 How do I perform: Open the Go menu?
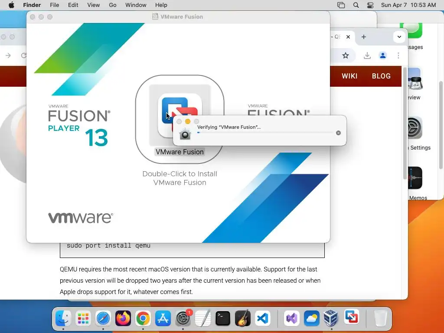coord(112,5)
